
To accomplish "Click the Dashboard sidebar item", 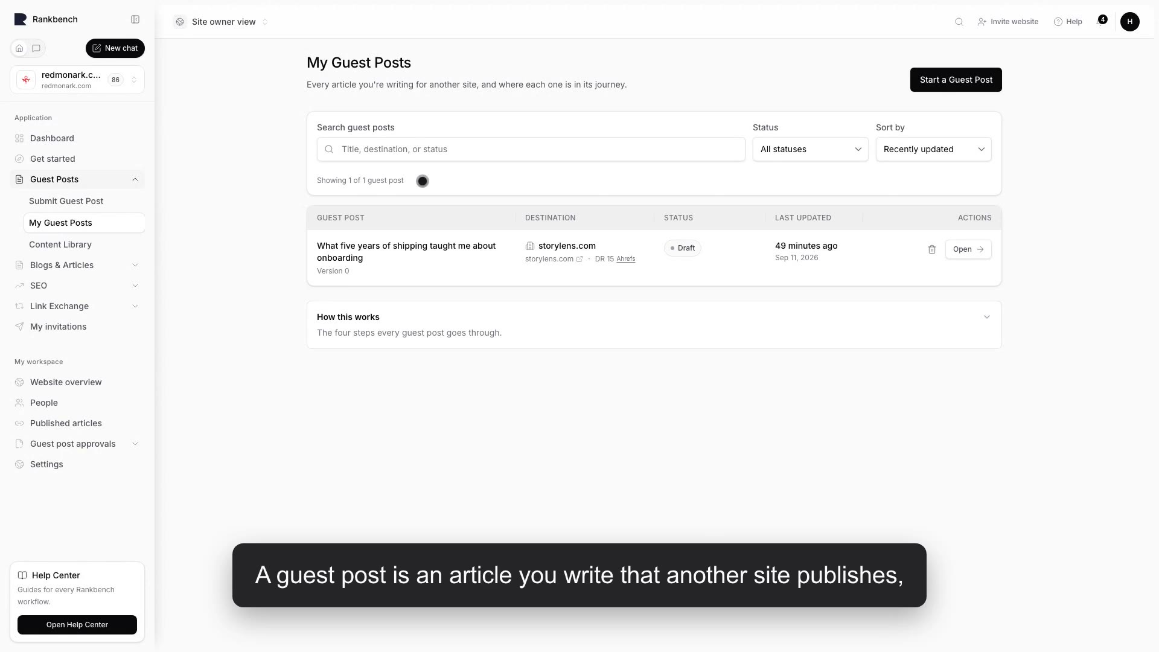I will (x=77, y=138).
